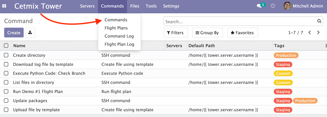Check the Execute Python Code: Check Branch checkbox
This screenshot has width=327, height=117.
(6, 73)
